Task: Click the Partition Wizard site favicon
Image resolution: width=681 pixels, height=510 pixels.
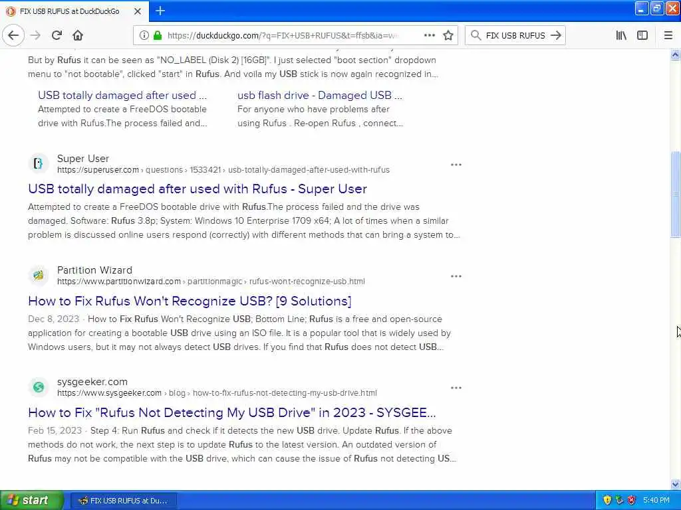Action: [38, 275]
